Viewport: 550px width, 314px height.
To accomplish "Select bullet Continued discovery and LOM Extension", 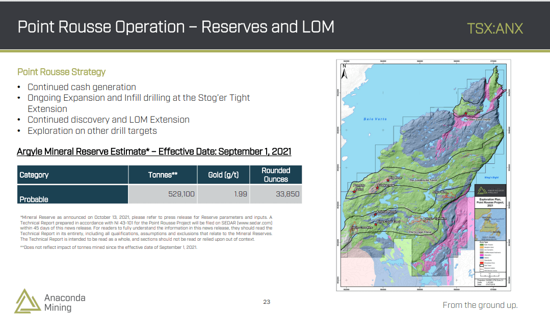I will 109,120.
